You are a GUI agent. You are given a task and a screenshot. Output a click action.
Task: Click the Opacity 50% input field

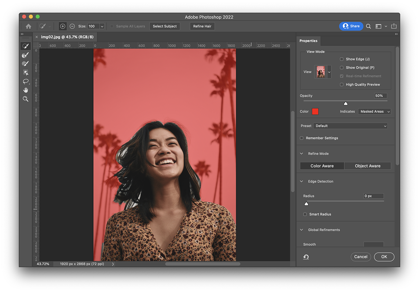[381, 96]
